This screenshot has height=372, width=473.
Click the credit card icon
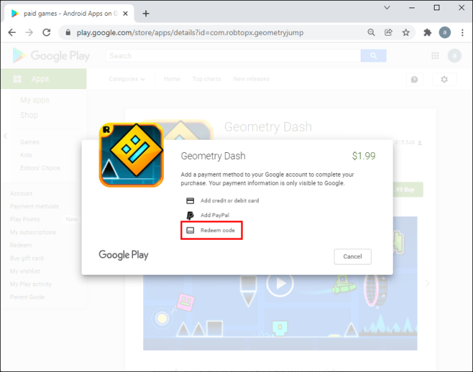coord(191,201)
